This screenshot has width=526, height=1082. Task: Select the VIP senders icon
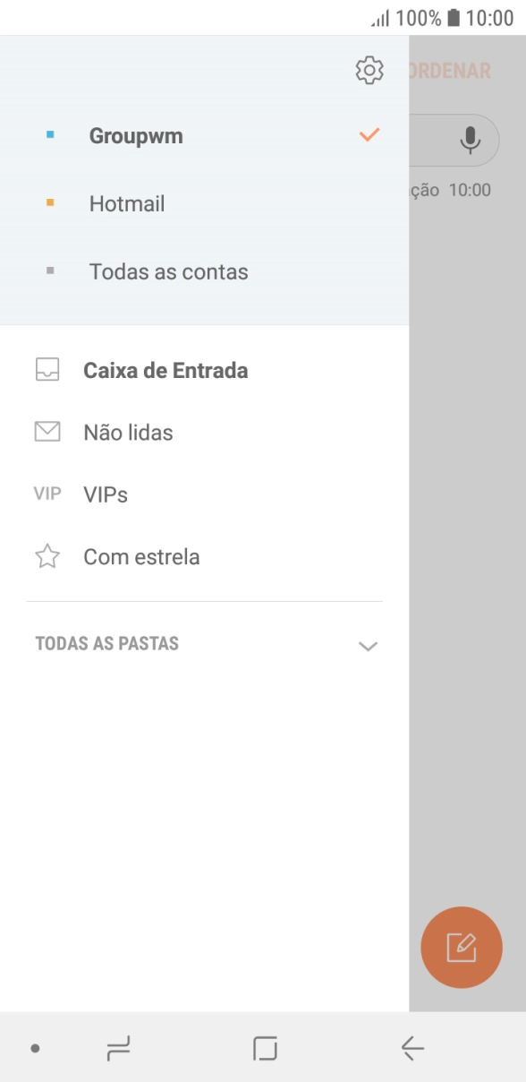(x=47, y=494)
